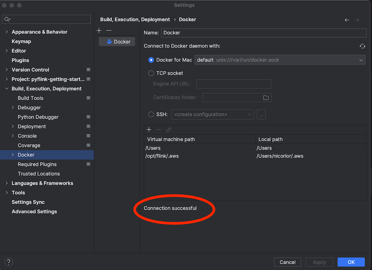
Task: Expand the Debugger subsection
Action: pos(13,108)
